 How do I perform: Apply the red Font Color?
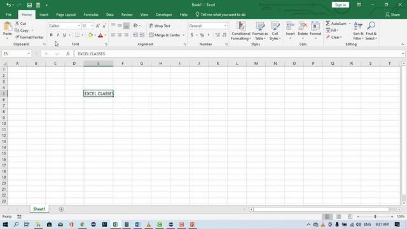point(100,35)
